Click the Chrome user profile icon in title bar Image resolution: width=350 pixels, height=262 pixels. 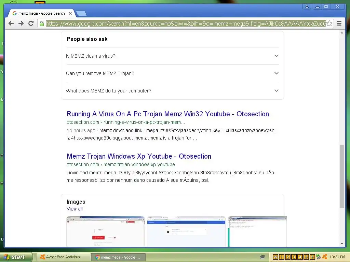click(307, 6)
